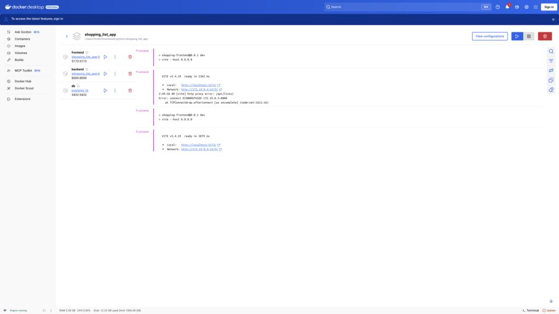Copy logs to clipboard icon
Screen dimensions: 559x314
click(x=551, y=80)
